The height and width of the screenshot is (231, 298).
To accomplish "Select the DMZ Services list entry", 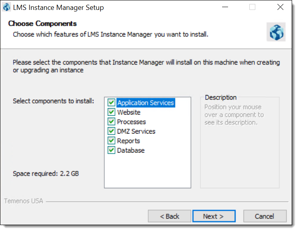I will [x=136, y=131].
